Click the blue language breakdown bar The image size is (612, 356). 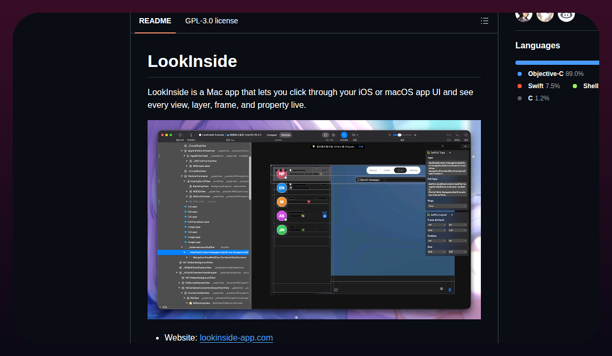coord(557,63)
